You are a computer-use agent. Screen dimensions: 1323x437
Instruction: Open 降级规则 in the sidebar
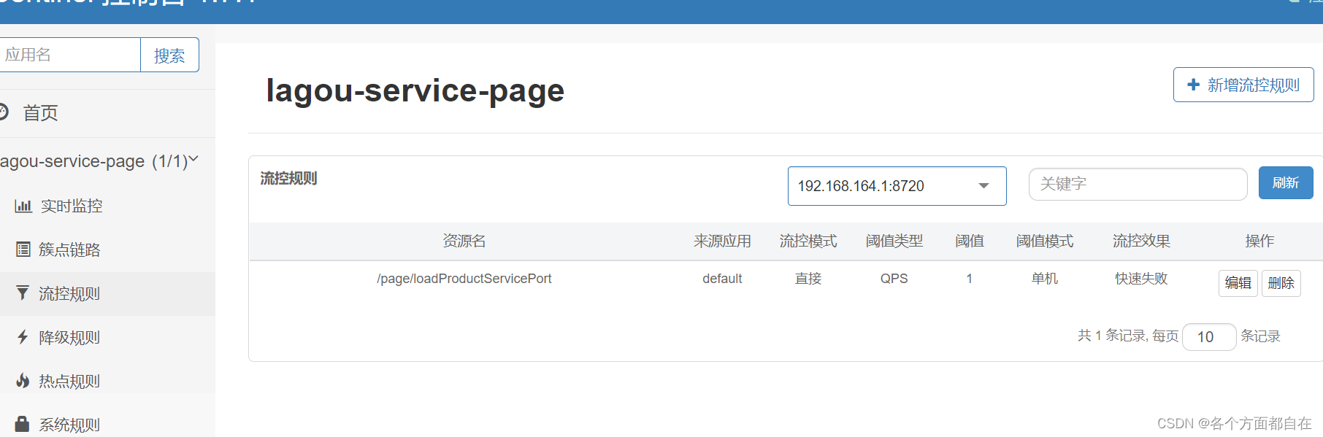coord(107,338)
